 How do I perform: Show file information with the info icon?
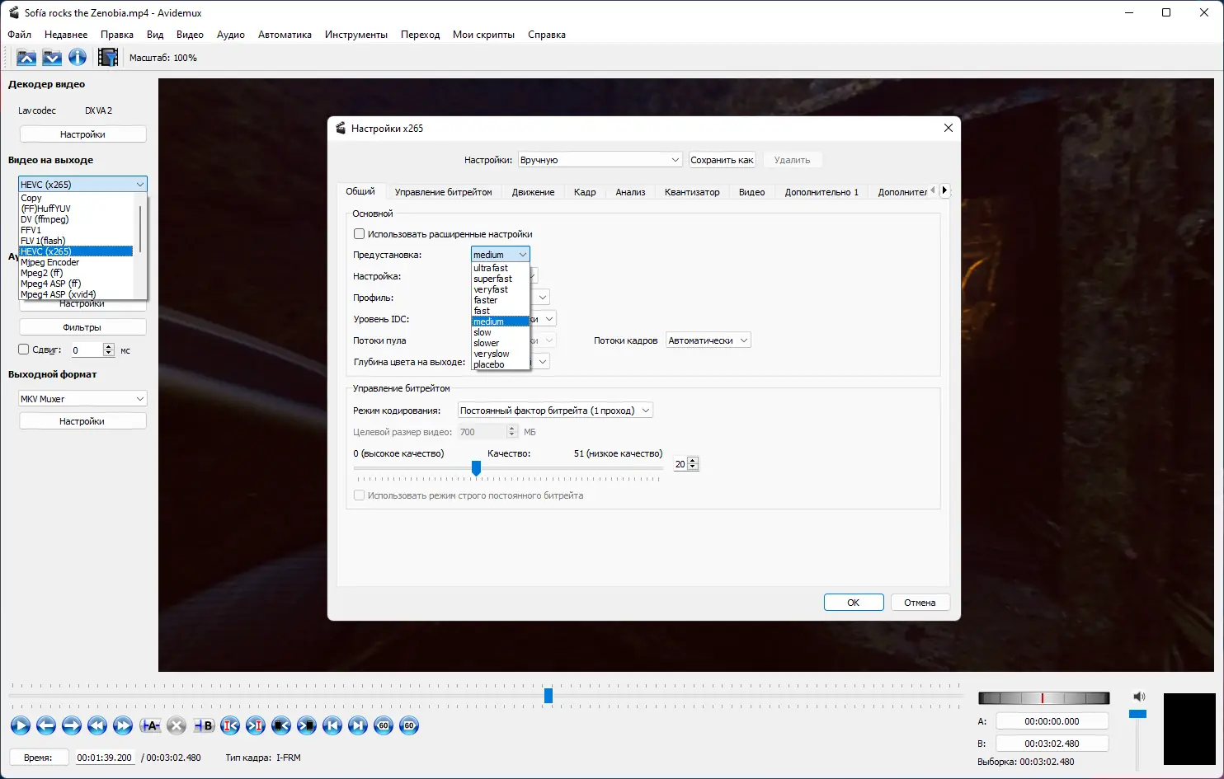coord(77,57)
